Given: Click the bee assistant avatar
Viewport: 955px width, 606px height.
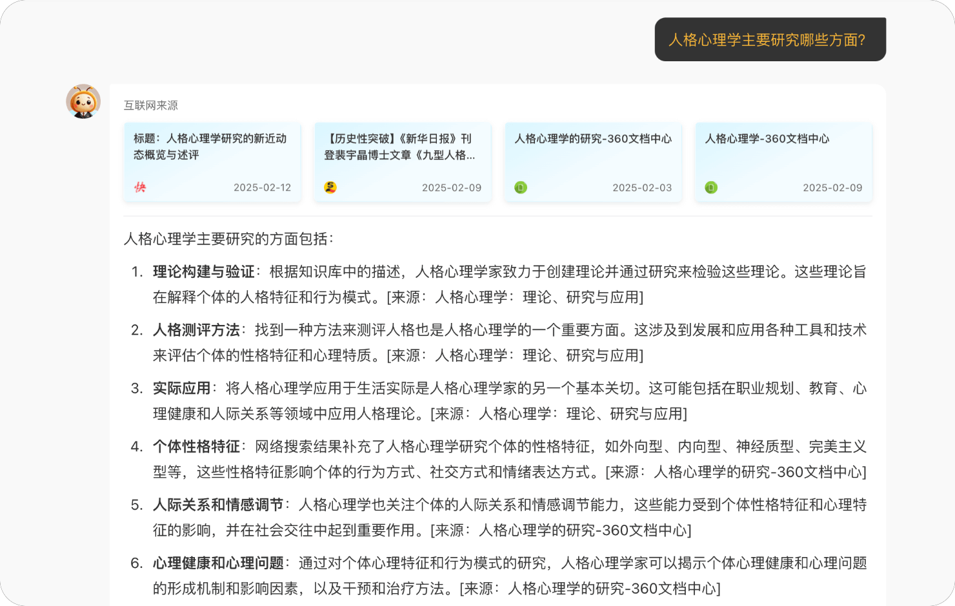Looking at the screenshot, I should pyautogui.click(x=83, y=101).
